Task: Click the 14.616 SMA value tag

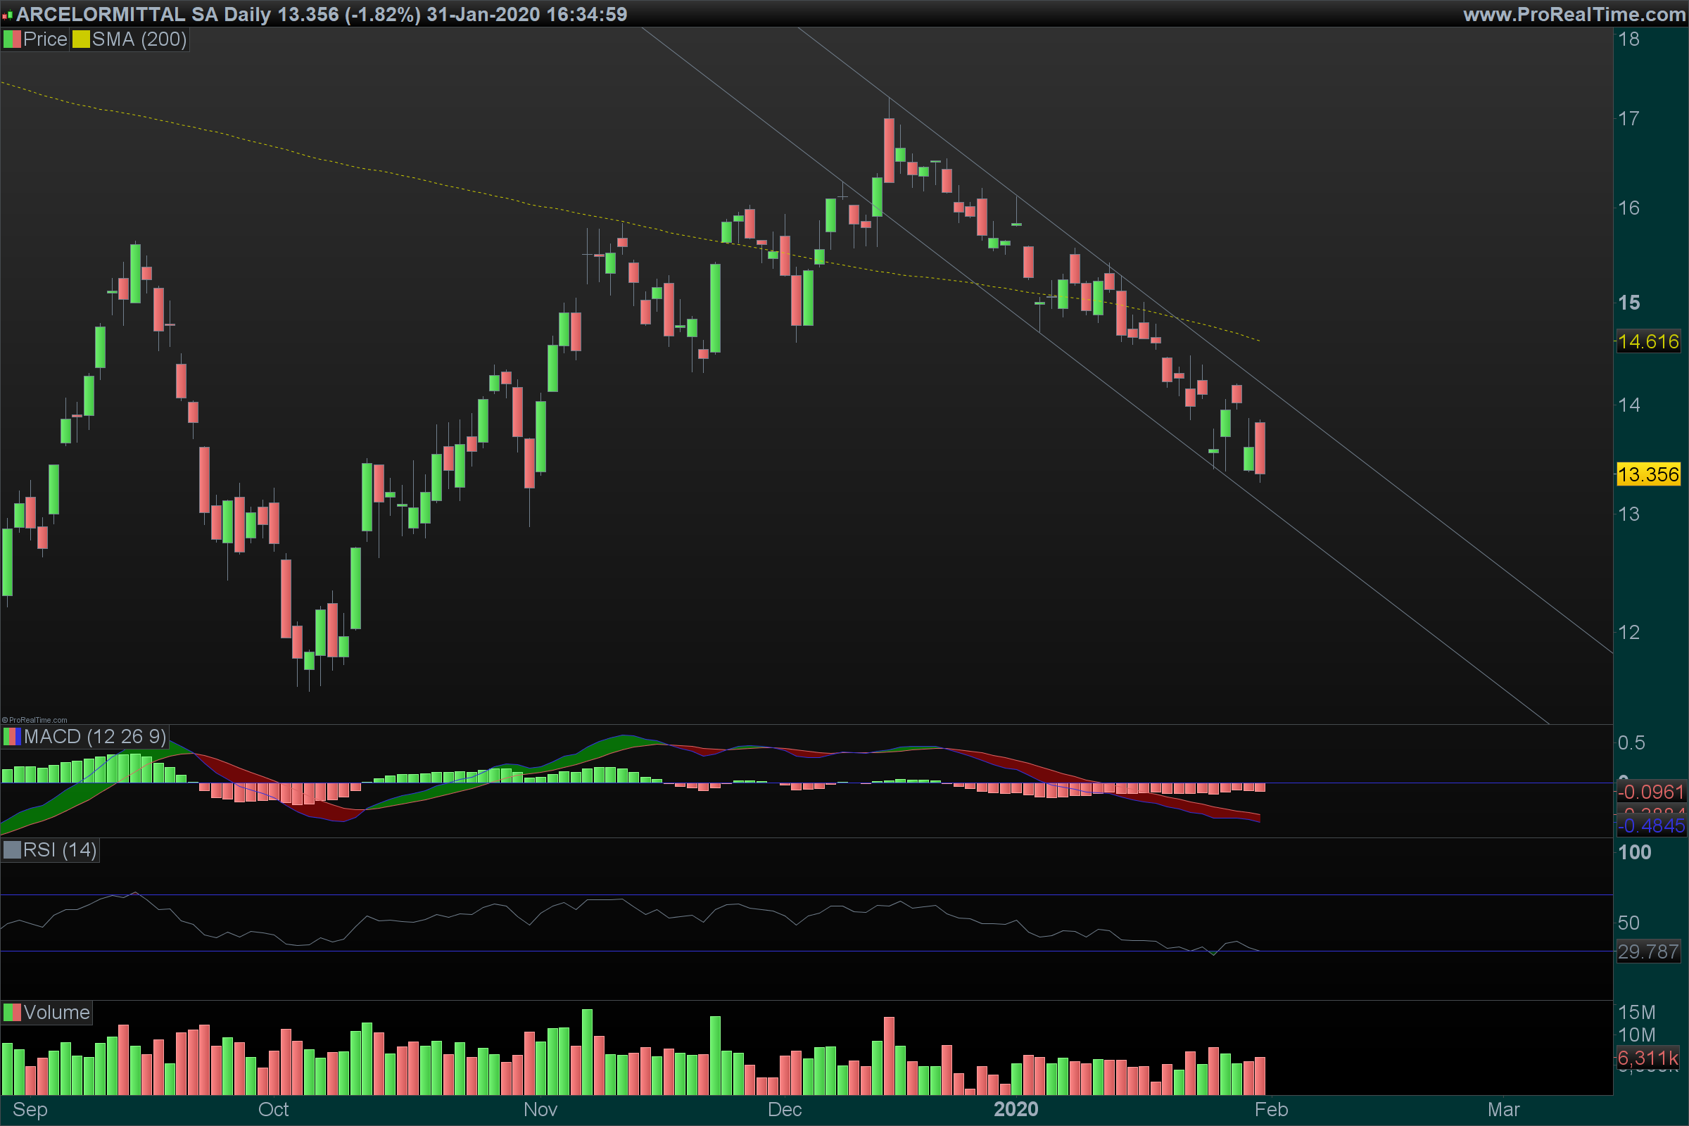Action: 1648,342
